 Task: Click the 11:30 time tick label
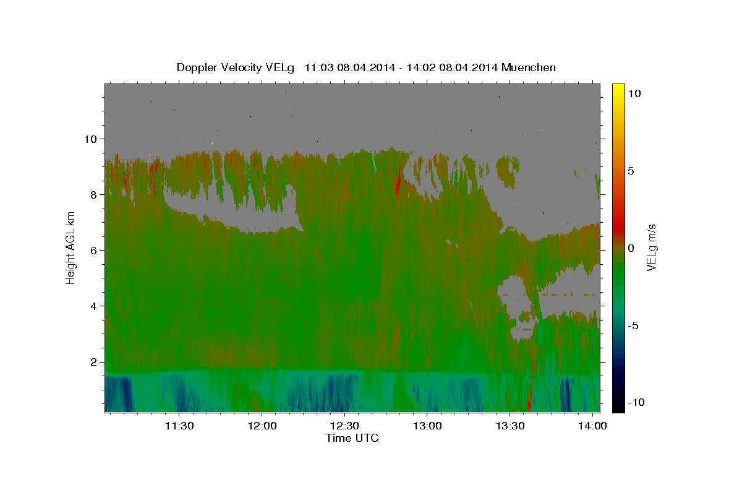(x=179, y=426)
